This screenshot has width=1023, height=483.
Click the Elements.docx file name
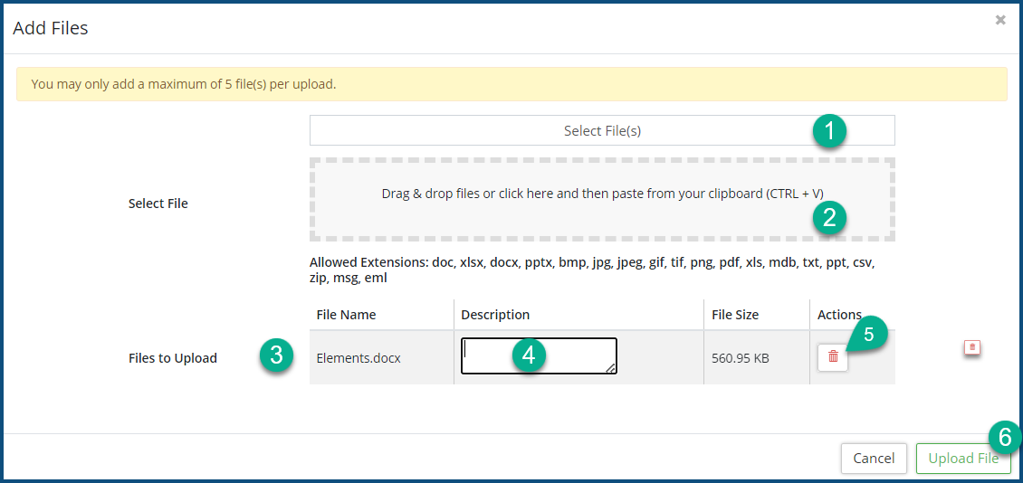coord(359,357)
